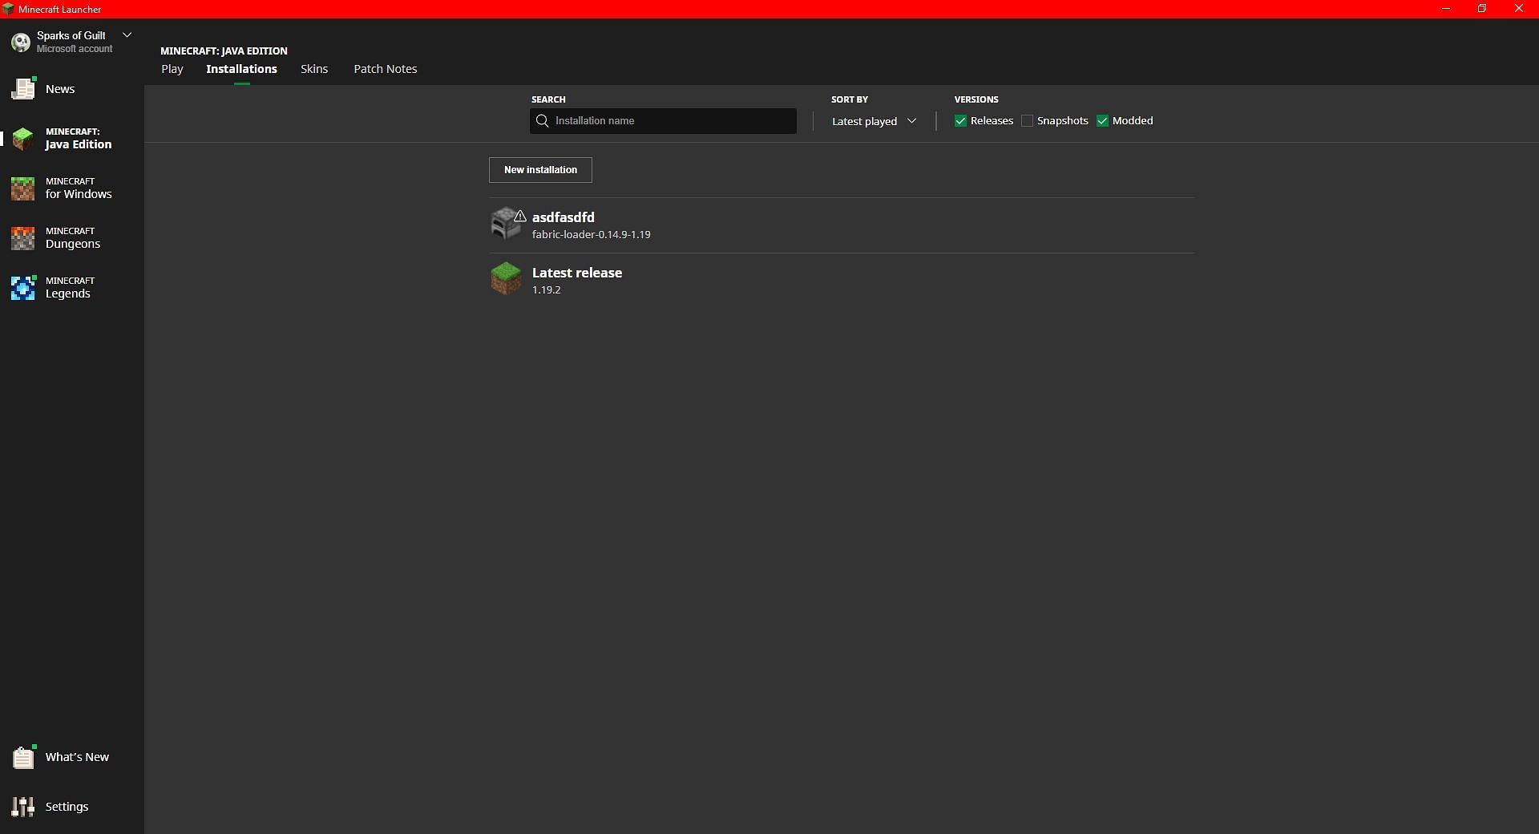1539x834 pixels.
Task: Click the Dungeons sidebar label
Action: [73, 244]
